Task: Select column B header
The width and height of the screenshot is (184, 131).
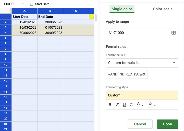Action: click(50, 11)
